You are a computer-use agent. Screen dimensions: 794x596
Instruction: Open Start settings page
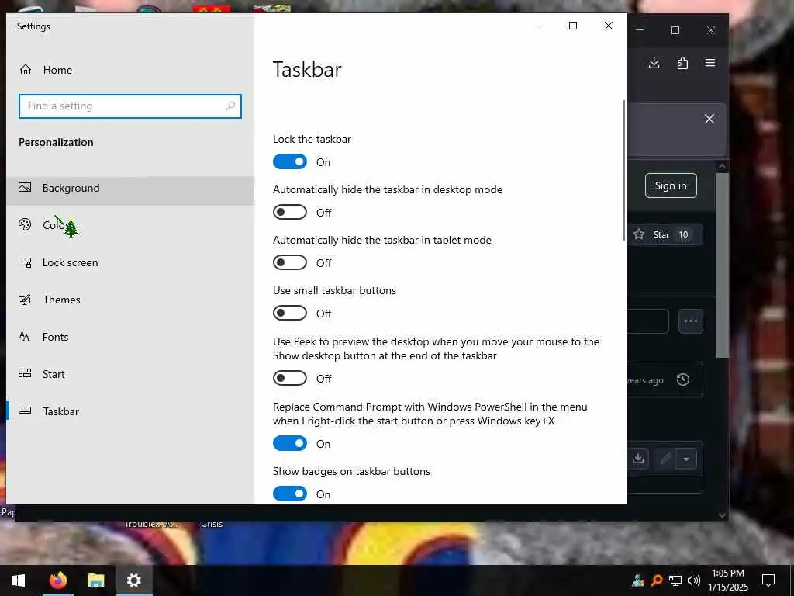(130, 374)
